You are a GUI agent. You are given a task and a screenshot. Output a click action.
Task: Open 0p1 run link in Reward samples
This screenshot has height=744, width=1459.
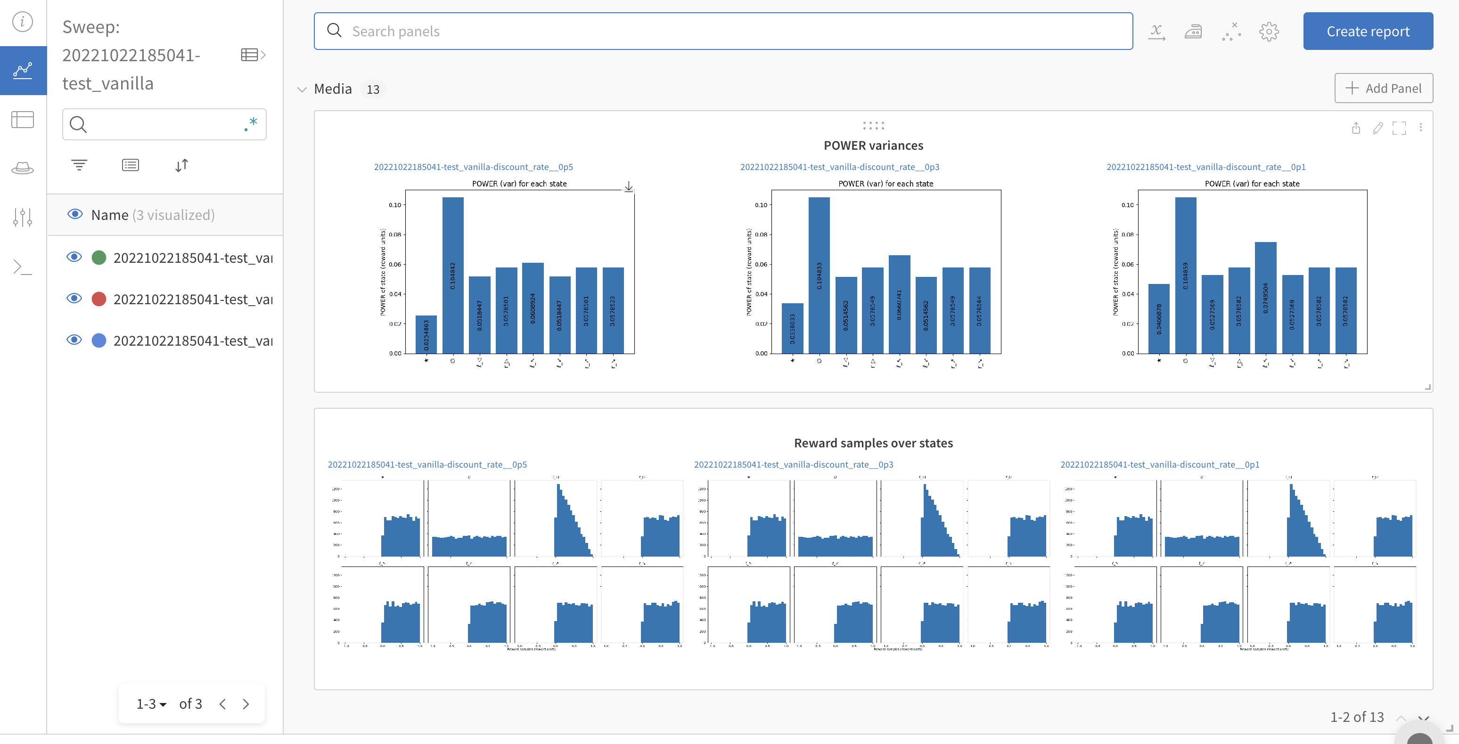point(1160,464)
